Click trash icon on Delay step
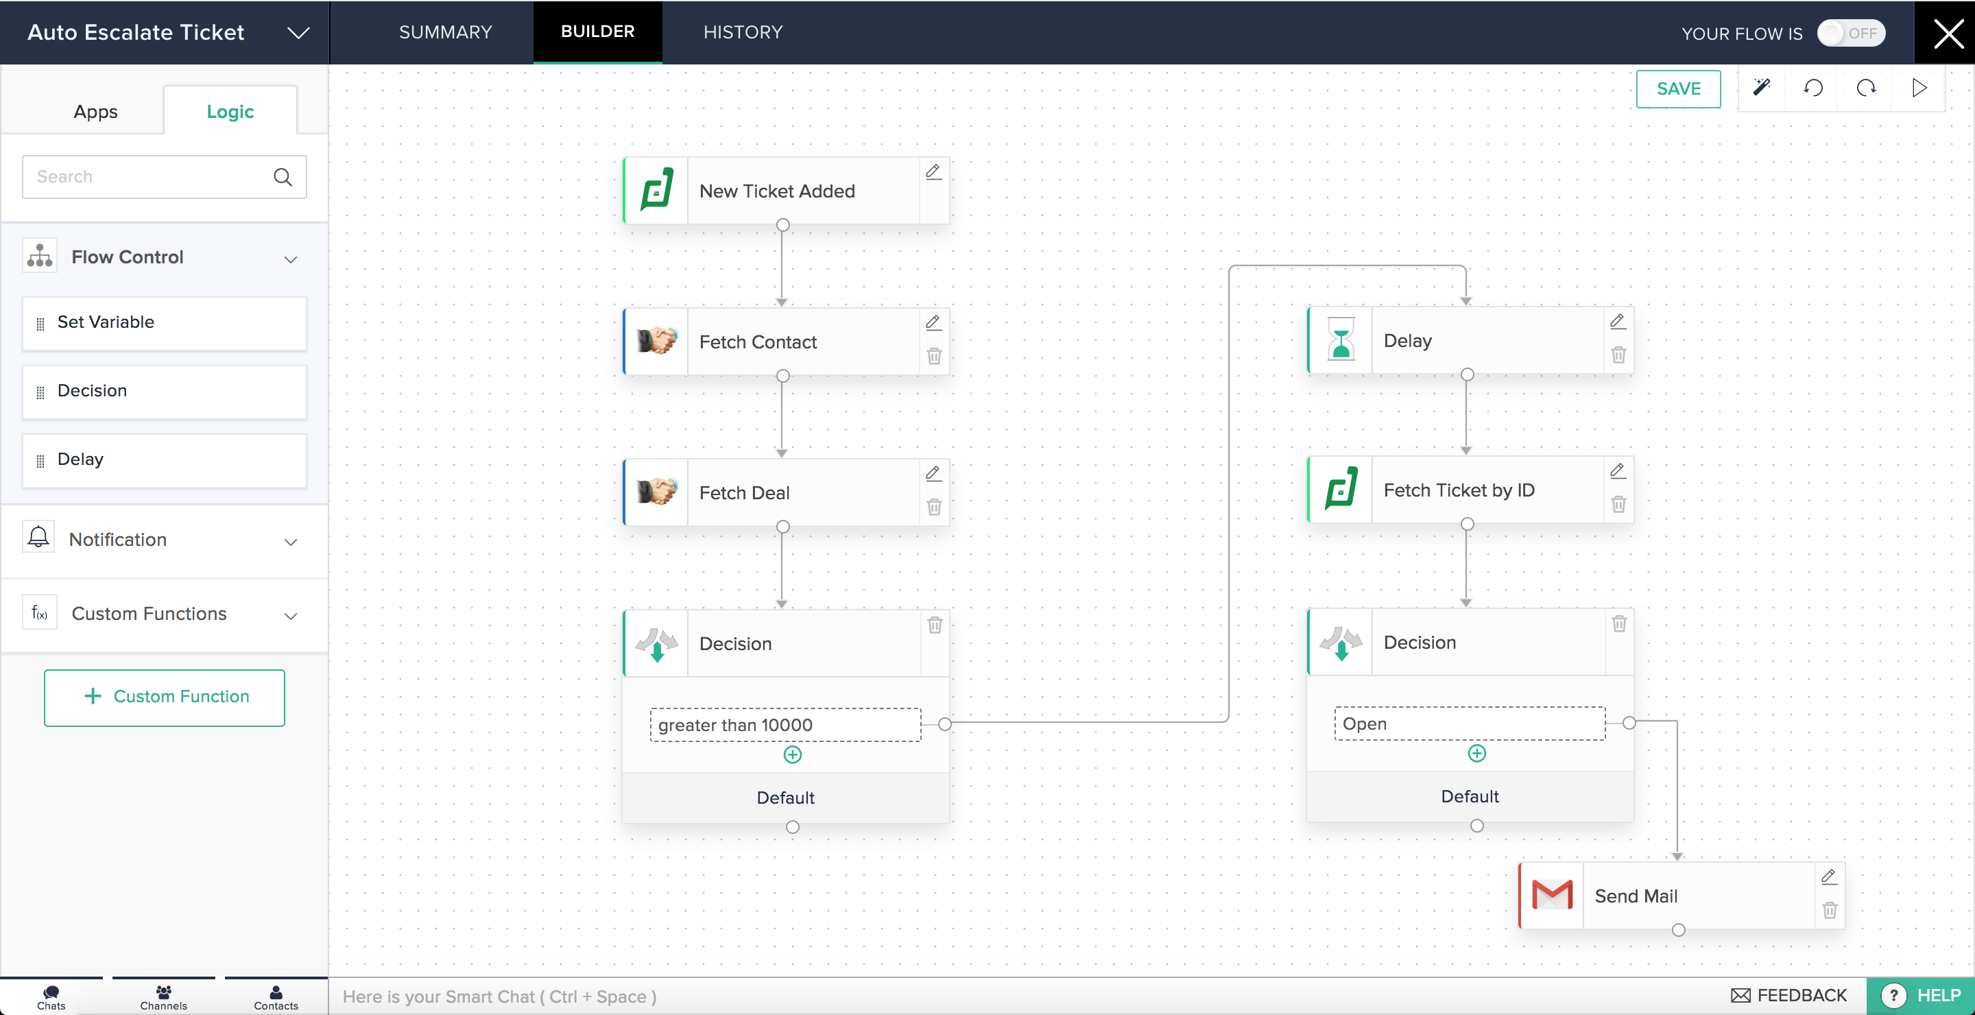The height and width of the screenshot is (1015, 1975). [1618, 355]
